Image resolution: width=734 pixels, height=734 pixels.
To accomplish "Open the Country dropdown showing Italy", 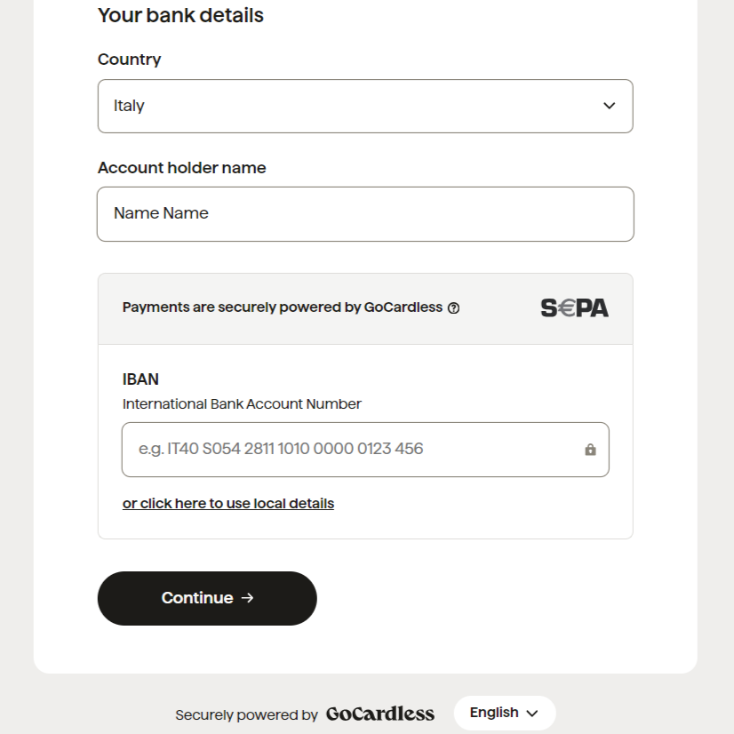I will tap(364, 106).
